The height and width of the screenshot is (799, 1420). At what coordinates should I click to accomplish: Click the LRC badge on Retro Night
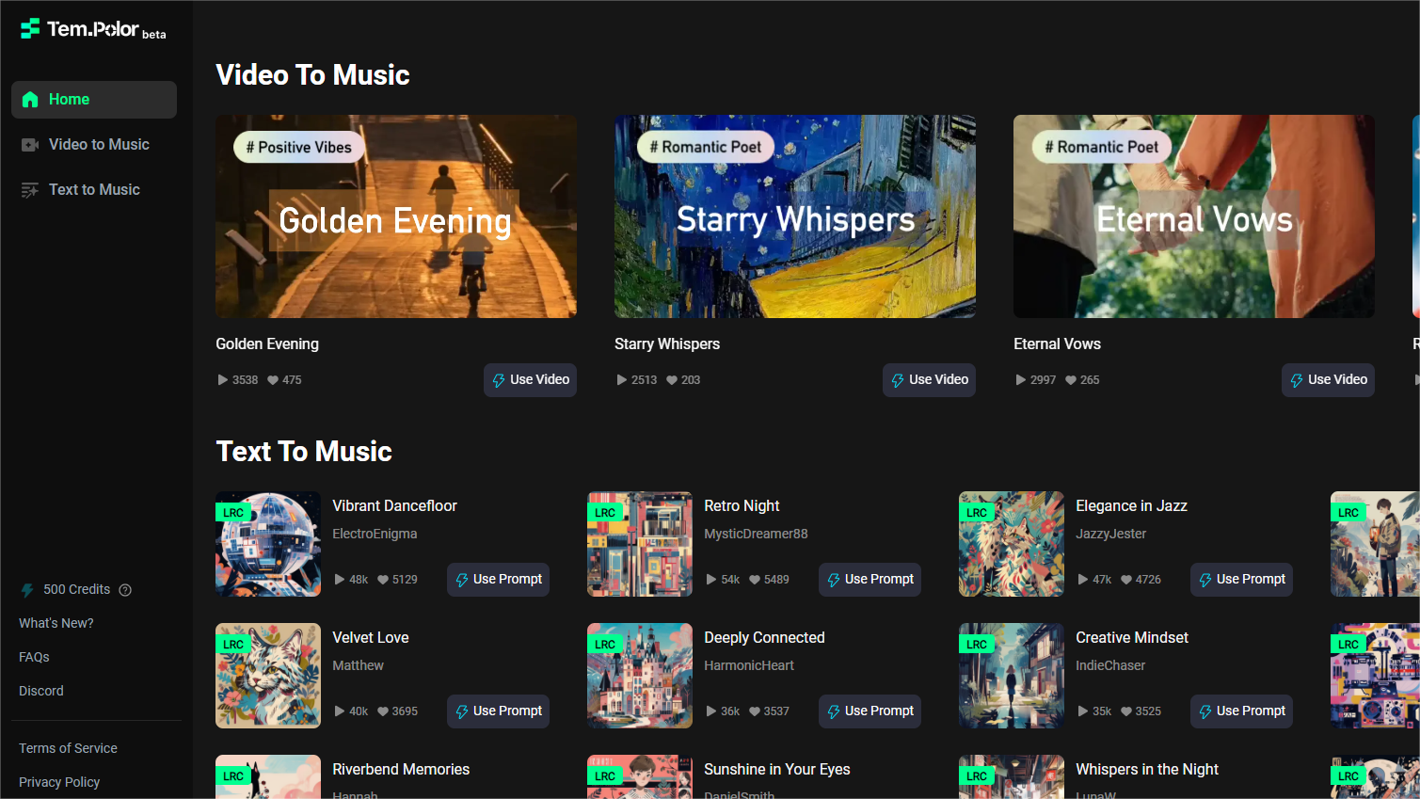pyautogui.click(x=605, y=513)
